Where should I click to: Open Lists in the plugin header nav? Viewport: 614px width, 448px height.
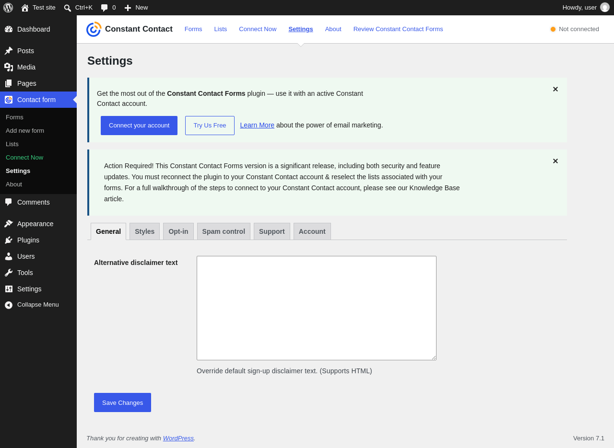coord(221,29)
